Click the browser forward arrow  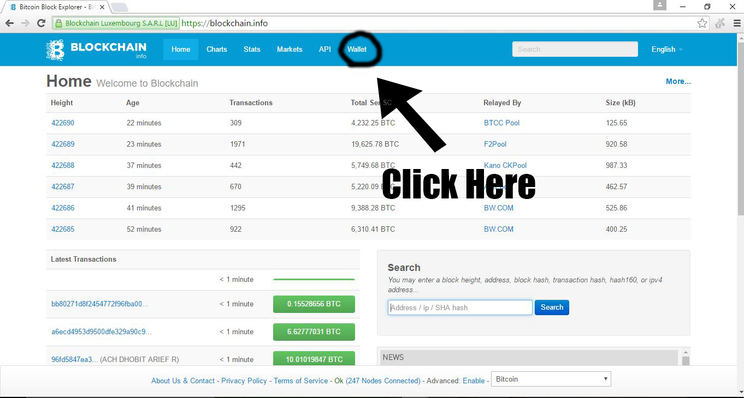(25, 23)
